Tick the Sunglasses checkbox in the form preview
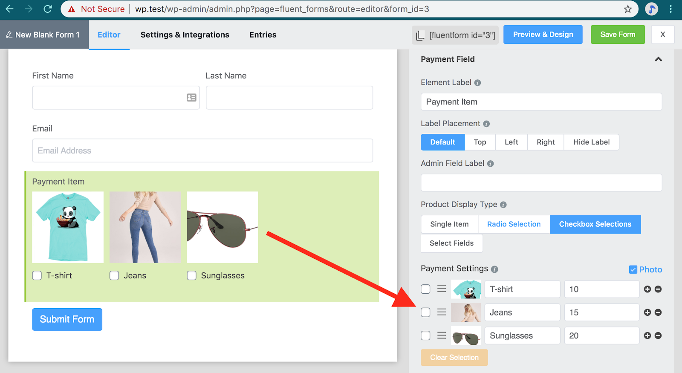Screen dimensions: 682x373 tap(192, 275)
